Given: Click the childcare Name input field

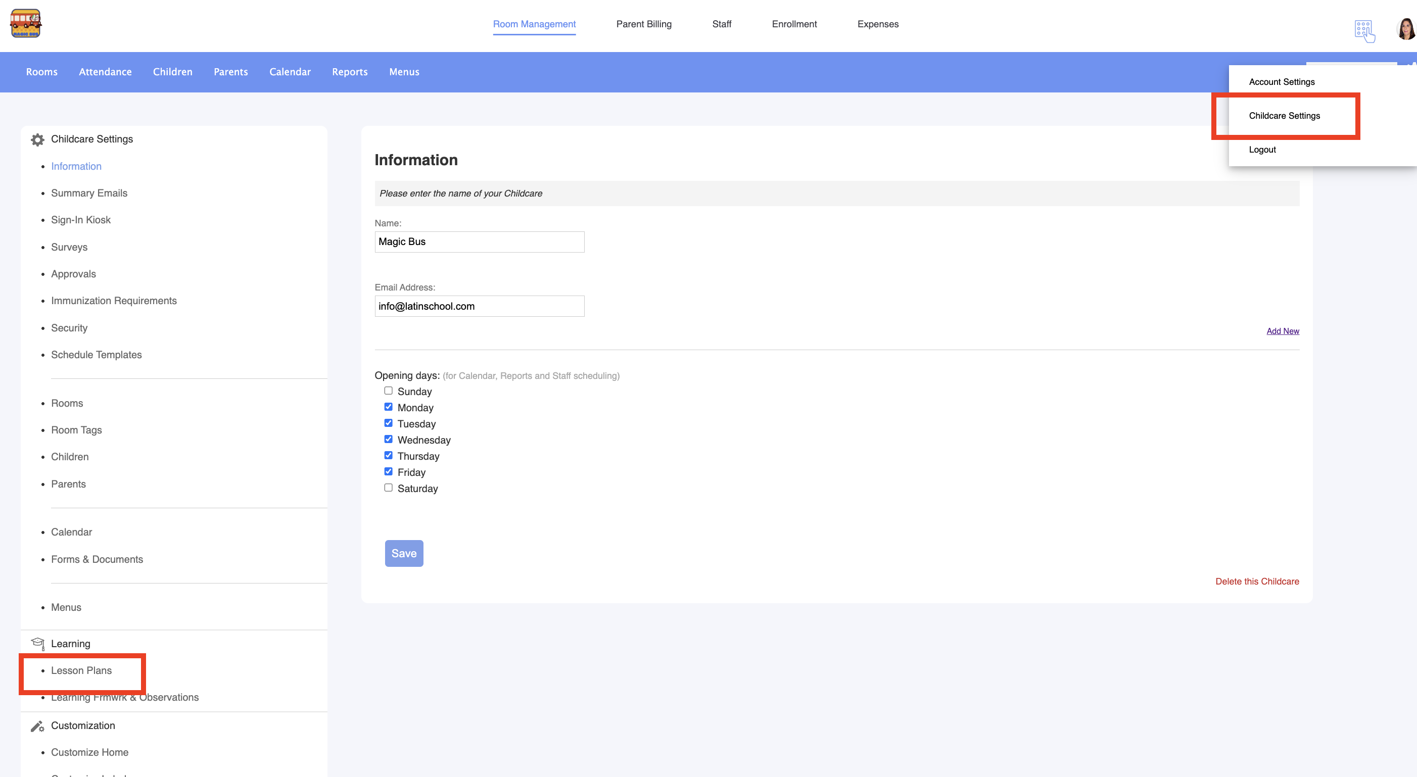Looking at the screenshot, I should (479, 242).
